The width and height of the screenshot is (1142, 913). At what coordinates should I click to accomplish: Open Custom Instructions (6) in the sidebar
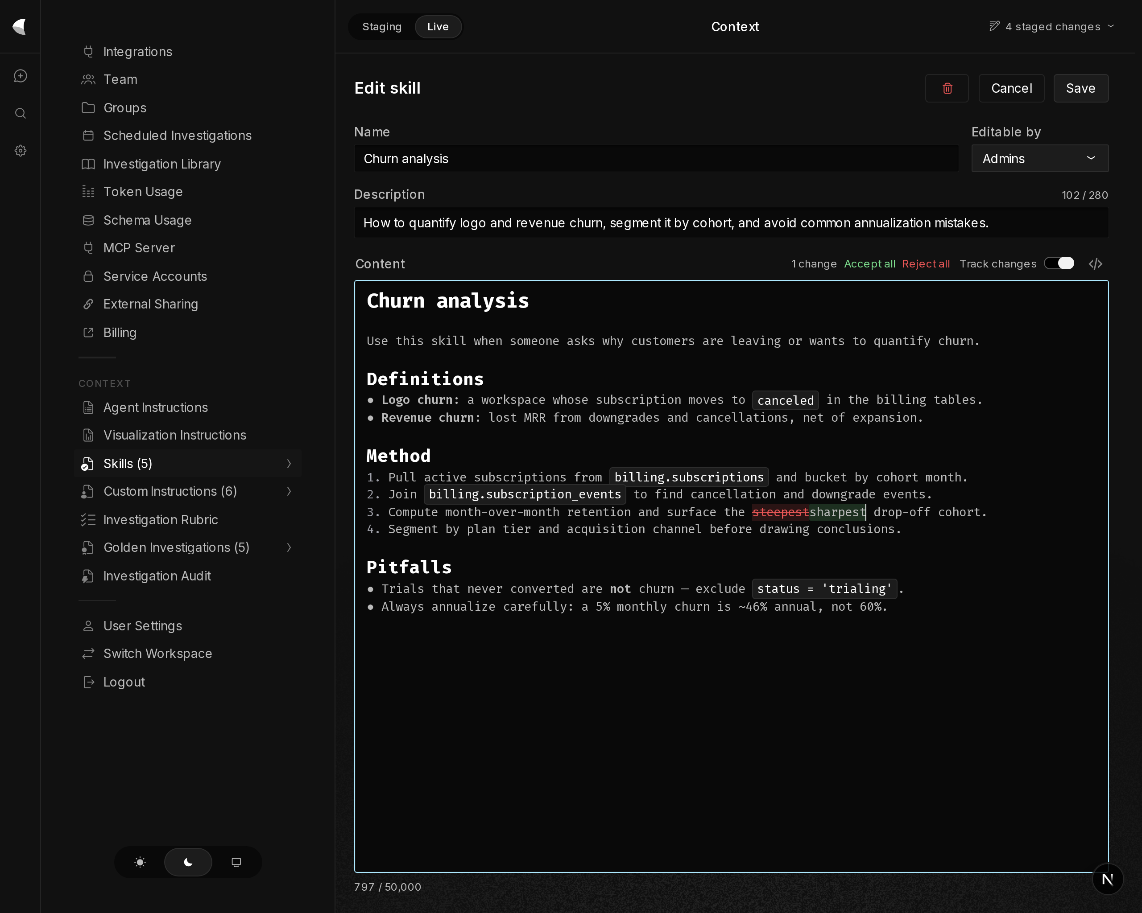click(x=188, y=491)
